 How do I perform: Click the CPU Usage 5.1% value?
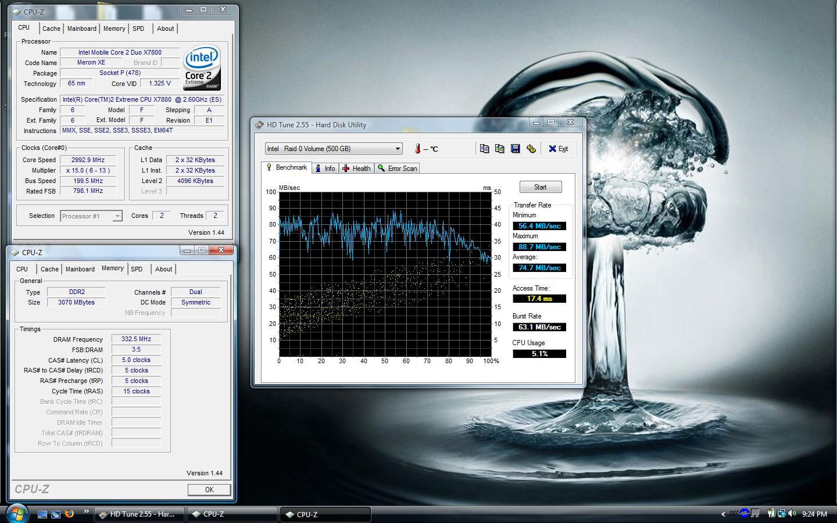pos(539,354)
